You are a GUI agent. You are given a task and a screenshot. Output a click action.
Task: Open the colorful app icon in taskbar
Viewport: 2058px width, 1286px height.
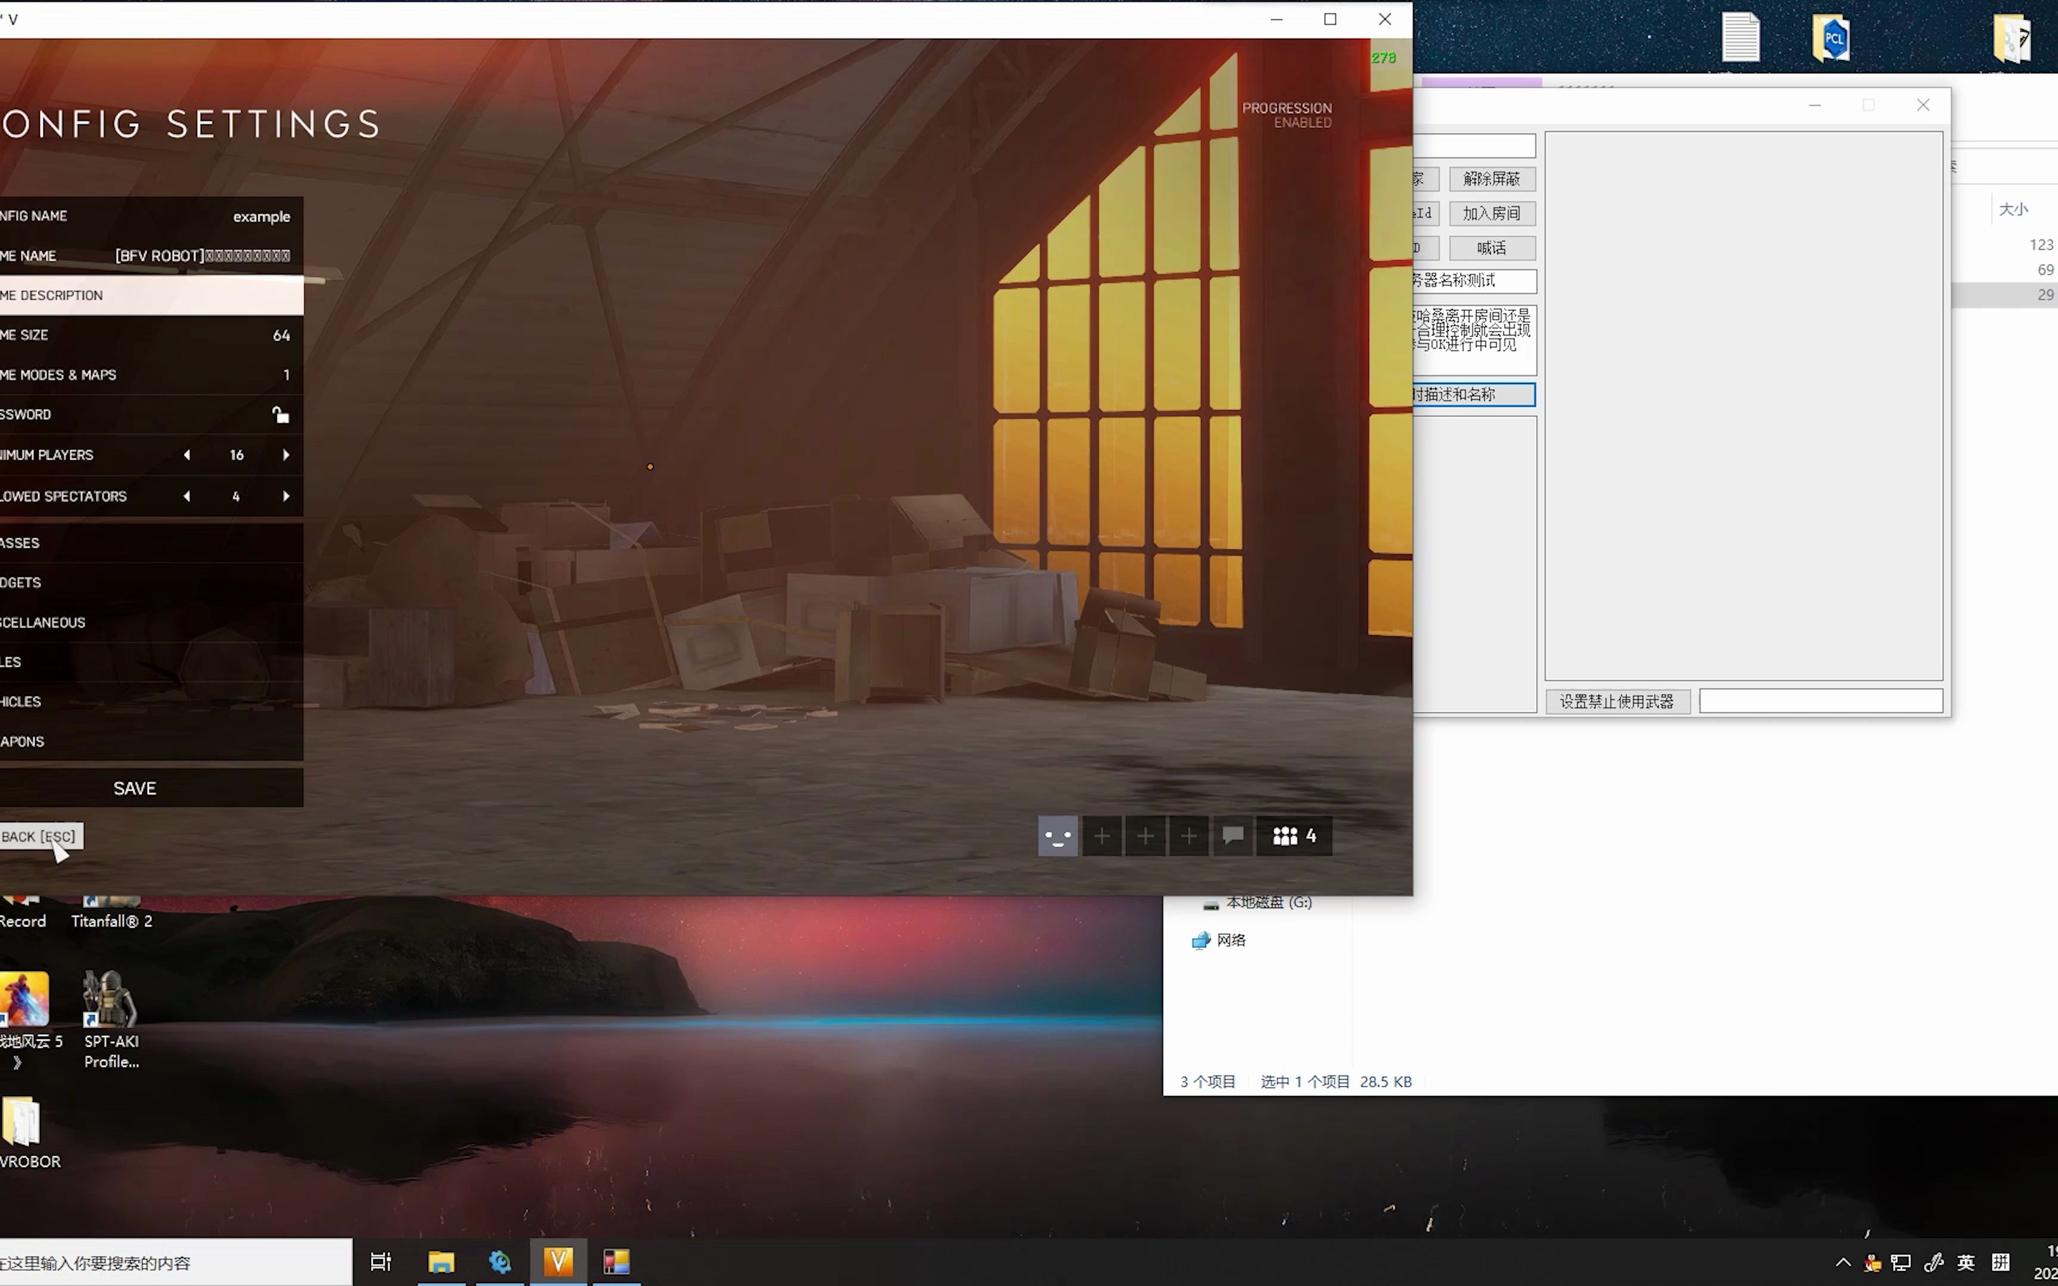(x=616, y=1262)
